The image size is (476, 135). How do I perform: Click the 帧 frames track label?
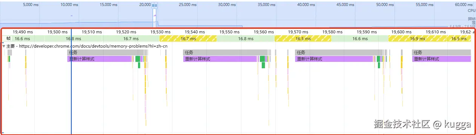[x=8, y=39]
